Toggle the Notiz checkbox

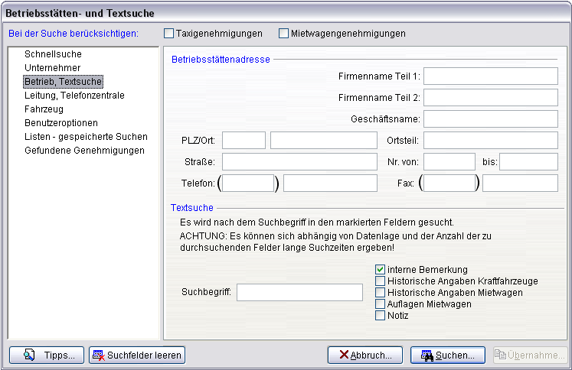(380, 316)
